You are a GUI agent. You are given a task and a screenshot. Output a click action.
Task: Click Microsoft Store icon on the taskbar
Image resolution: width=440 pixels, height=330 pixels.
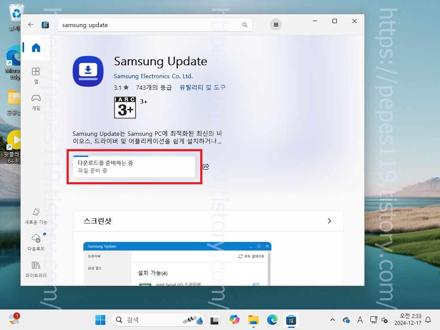coord(291,320)
